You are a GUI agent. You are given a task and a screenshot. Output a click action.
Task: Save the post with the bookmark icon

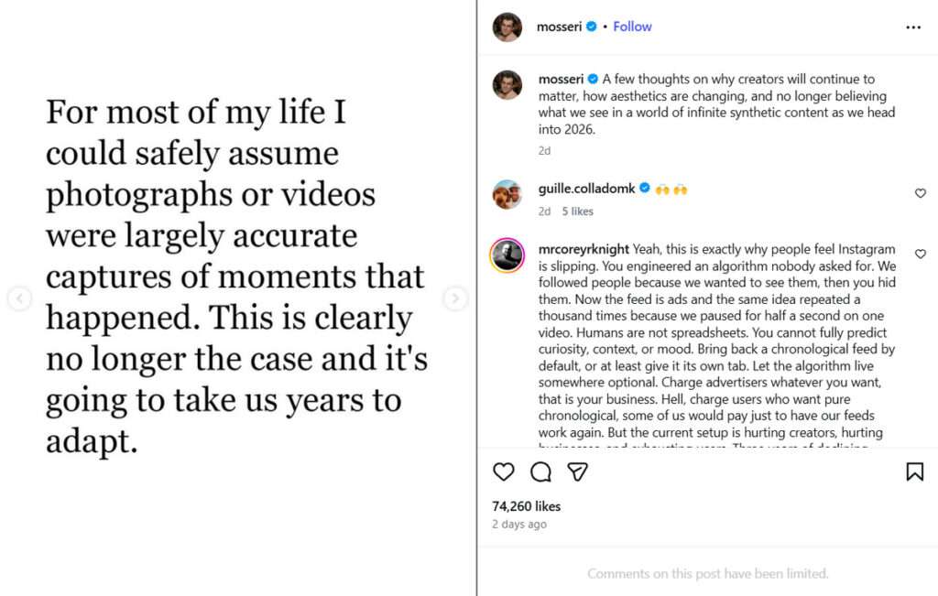coord(915,471)
